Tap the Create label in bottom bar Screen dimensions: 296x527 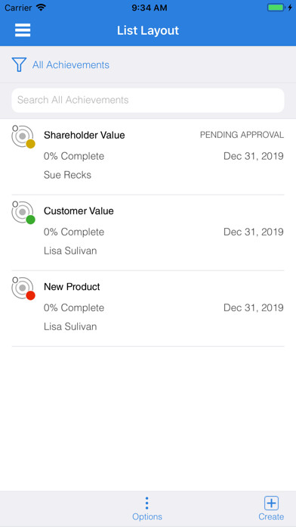point(271,516)
